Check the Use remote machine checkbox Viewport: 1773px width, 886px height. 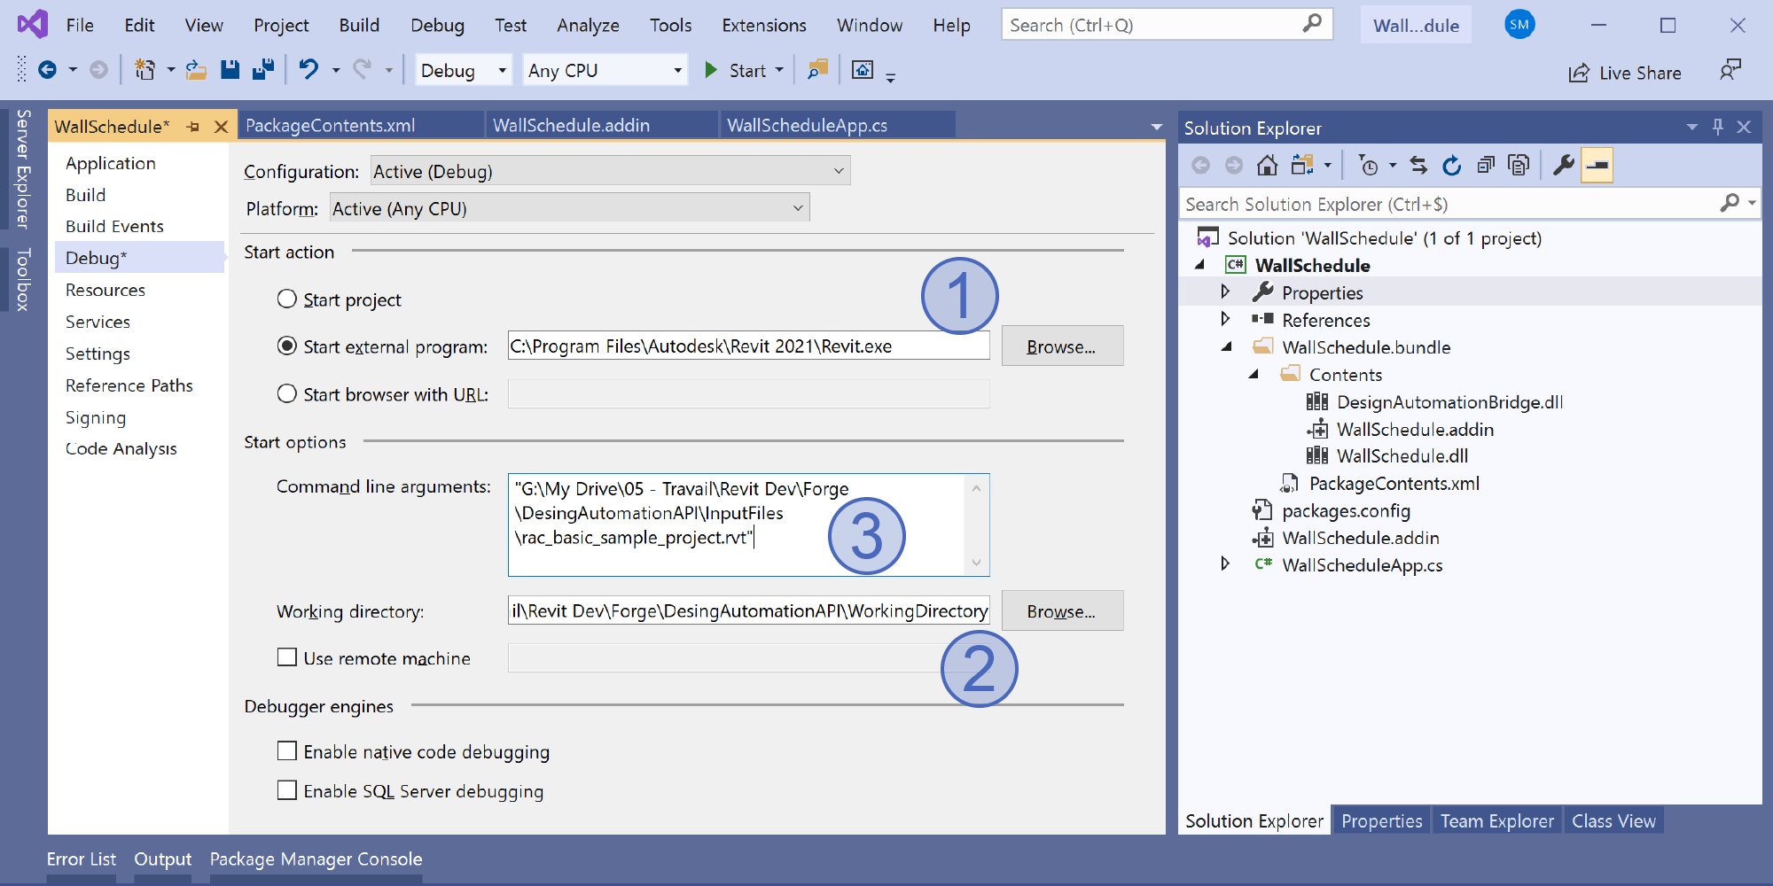coord(286,657)
